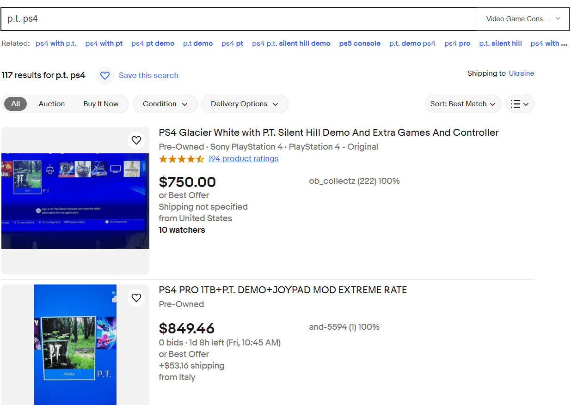Screen dimensions: 571x405
Task: Click seller ob_collectz (222) 100%
Action: coord(354,181)
